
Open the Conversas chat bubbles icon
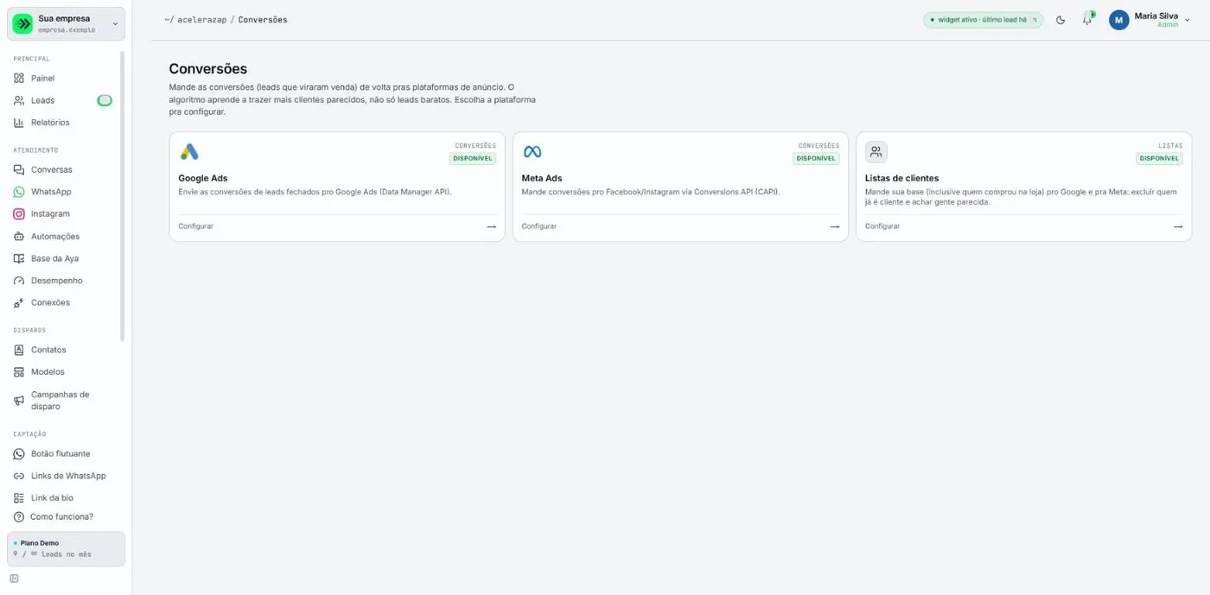[x=19, y=170]
